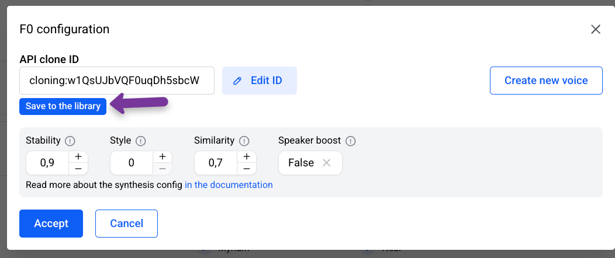Click the API clone ID text field

point(117,81)
